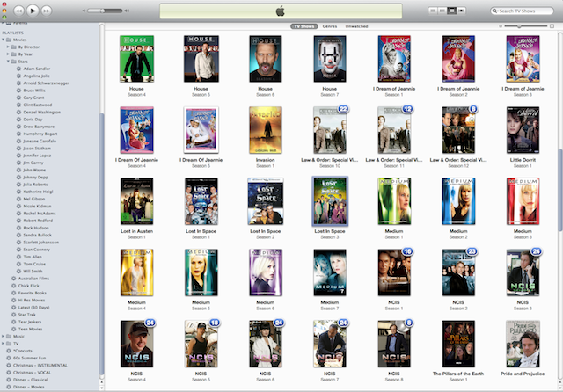Select I Dream of Jeannie Season 1
This screenshot has height=392, width=563.
coord(394,59)
